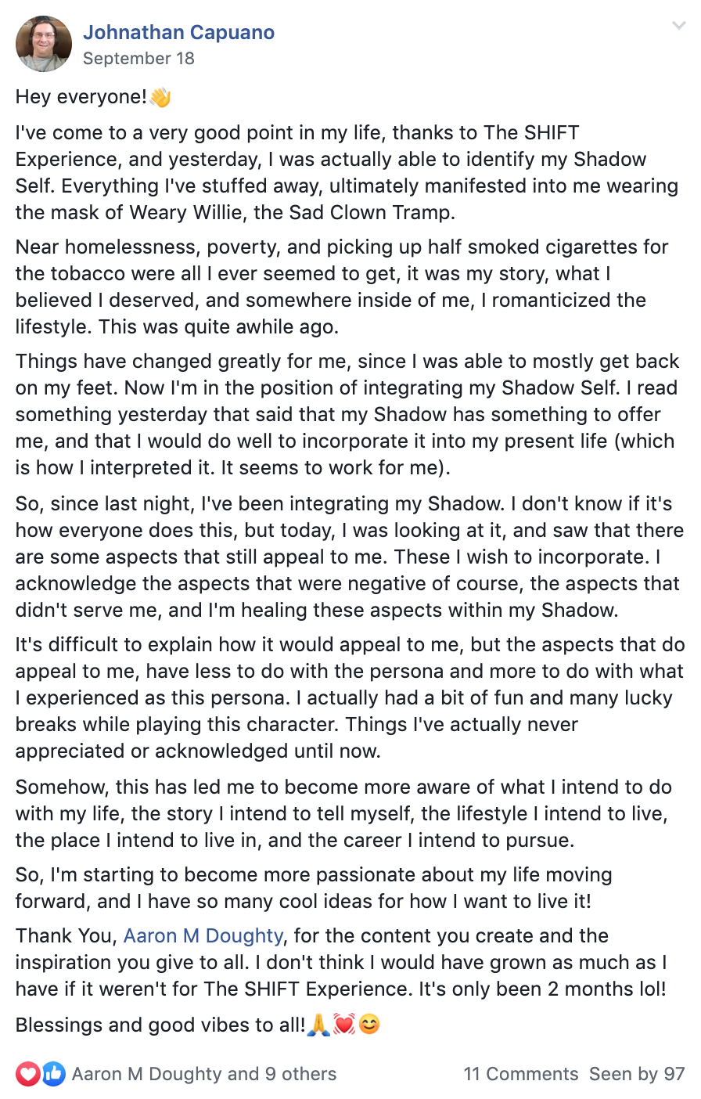Click the red heart Love reaction icon
Viewport: 701px width, 1099px height.
point(27,1074)
